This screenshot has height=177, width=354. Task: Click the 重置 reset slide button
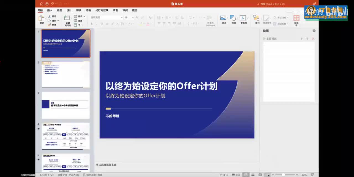click(78, 21)
